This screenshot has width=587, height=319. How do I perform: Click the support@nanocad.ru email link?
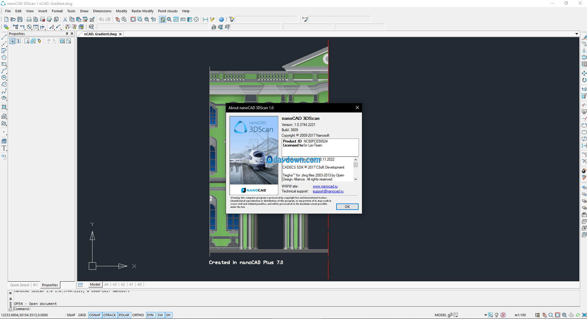point(328,191)
